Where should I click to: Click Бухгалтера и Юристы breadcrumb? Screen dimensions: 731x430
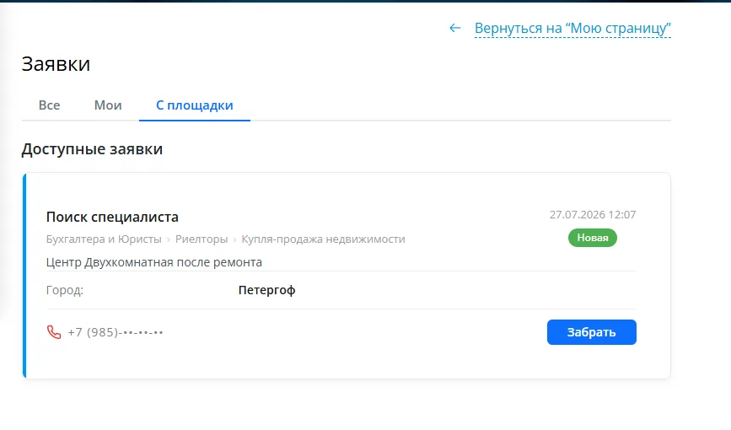pos(104,239)
